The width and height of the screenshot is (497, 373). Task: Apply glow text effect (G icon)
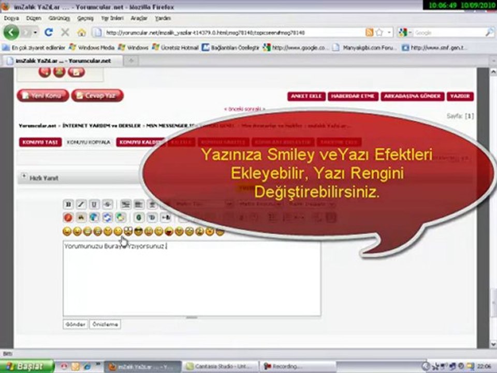tap(139, 218)
